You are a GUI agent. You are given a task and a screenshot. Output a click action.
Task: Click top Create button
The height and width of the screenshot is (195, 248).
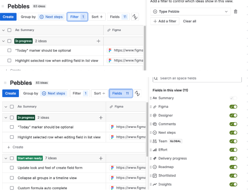(8, 17)
